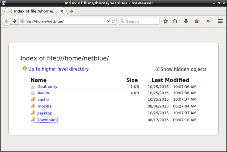
Task: Uncheck Show hidden objects checkbox
Action: click(x=157, y=69)
